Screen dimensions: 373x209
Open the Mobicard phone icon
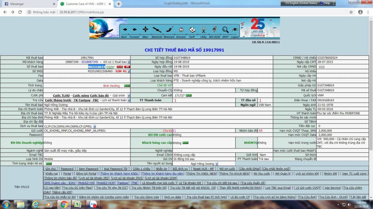tap(169, 30)
